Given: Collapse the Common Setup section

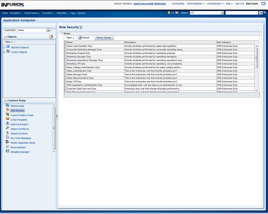Looking at the screenshot, I should [5, 100].
